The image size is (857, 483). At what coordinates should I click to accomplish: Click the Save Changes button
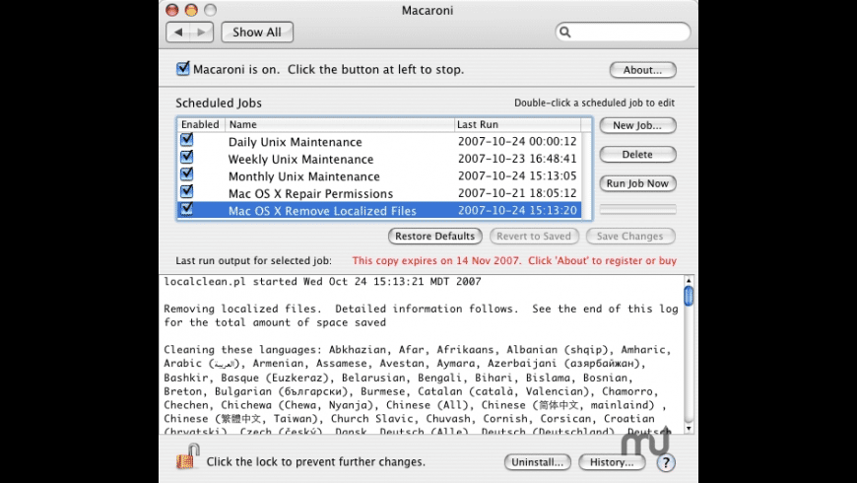(630, 237)
